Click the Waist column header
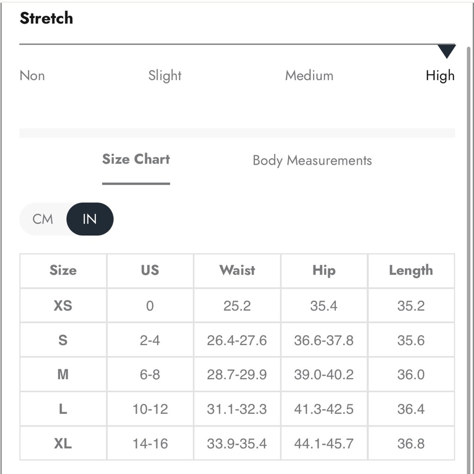The height and width of the screenshot is (474, 474). click(x=237, y=270)
